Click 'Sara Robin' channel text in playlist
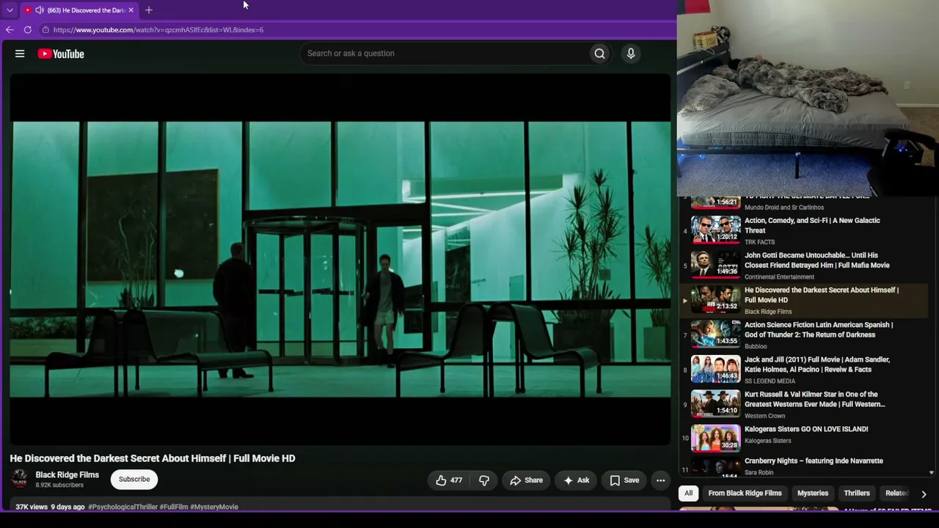This screenshot has width=939, height=528. tap(759, 472)
